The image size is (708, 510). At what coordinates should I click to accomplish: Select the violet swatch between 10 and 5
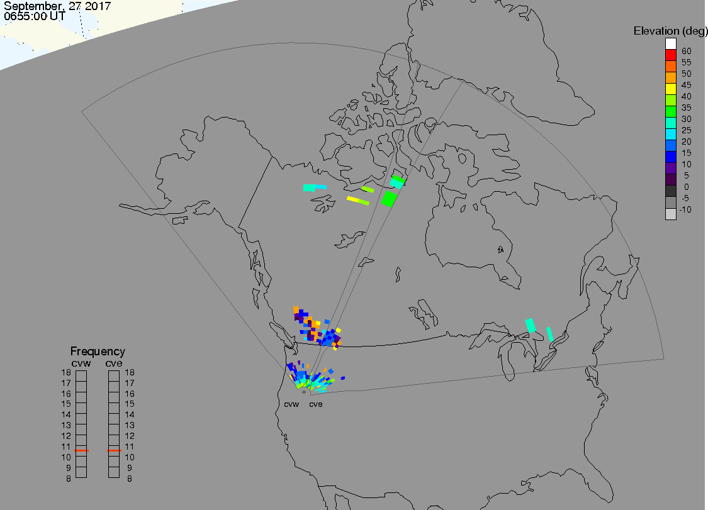[x=670, y=168]
